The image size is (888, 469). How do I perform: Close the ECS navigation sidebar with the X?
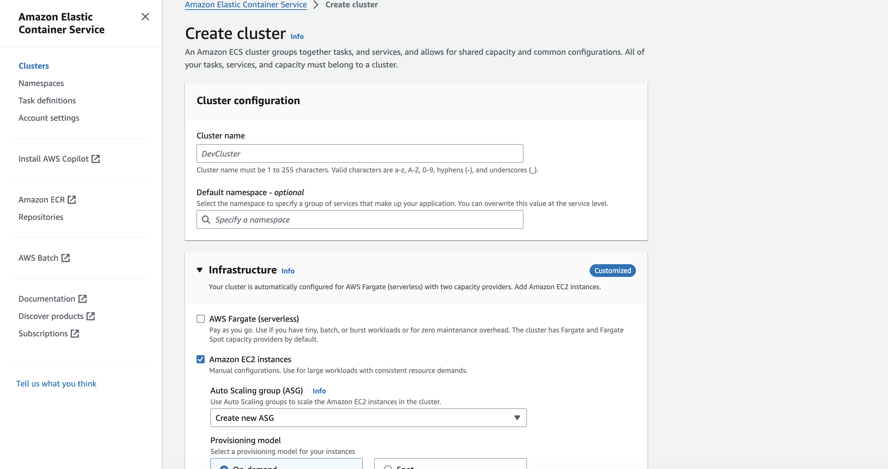click(x=145, y=17)
